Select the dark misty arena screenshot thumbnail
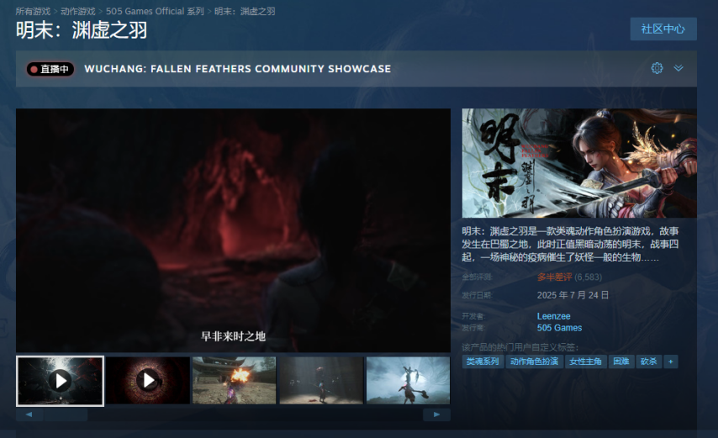The image size is (718, 438). pyautogui.click(x=321, y=380)
